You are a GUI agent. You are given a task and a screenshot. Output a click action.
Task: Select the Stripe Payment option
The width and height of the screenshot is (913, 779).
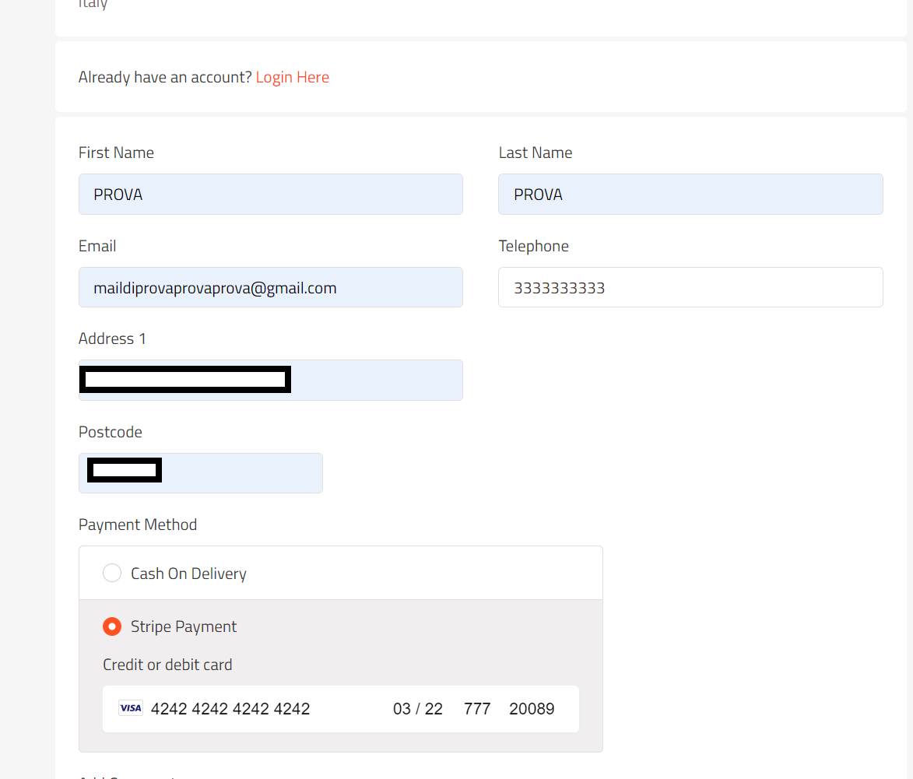[184, 626]
